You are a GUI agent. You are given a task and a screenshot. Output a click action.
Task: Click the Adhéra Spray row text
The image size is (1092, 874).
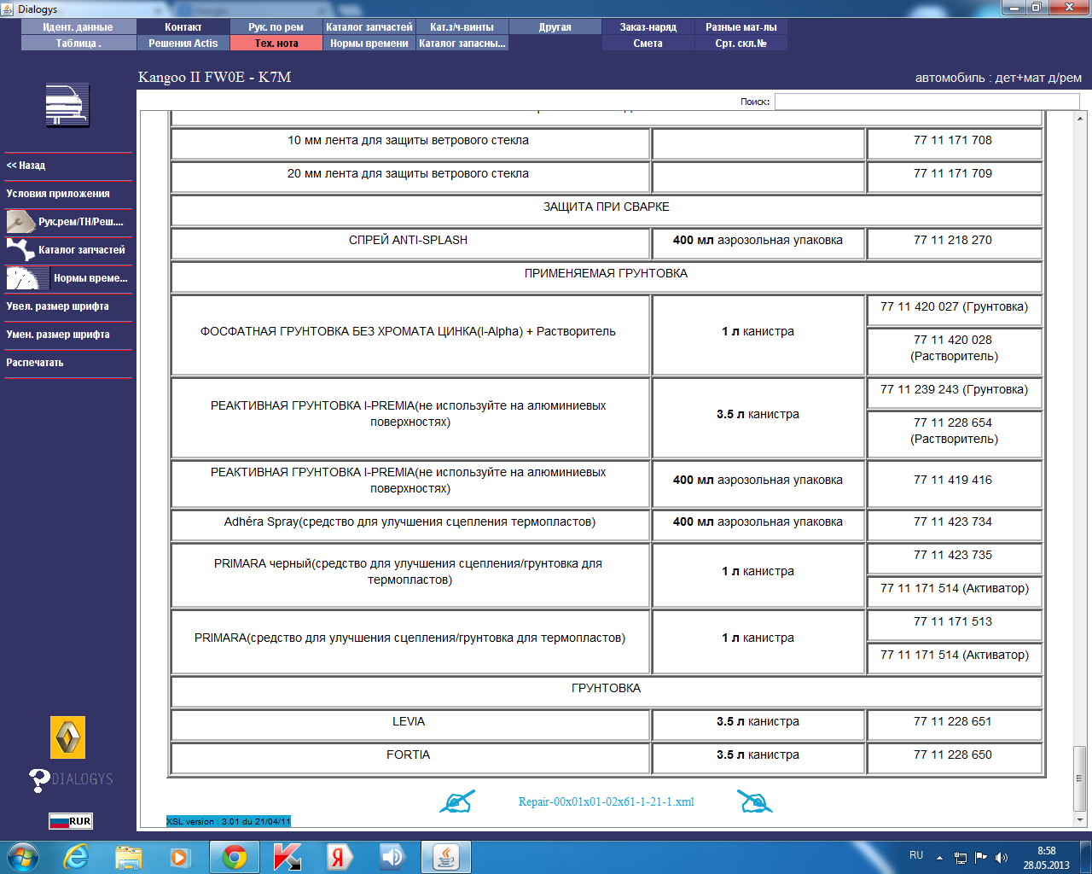coord(409,522)
